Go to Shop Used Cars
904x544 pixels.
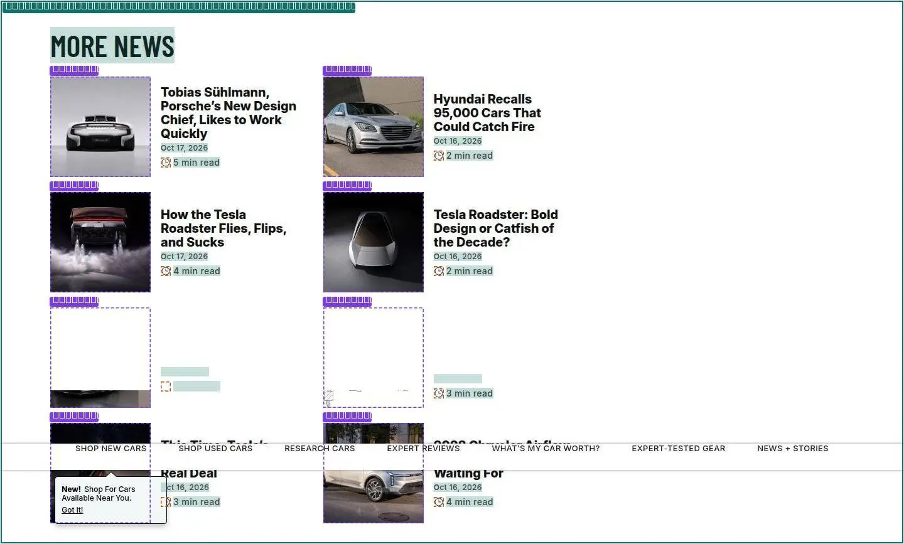215,449
